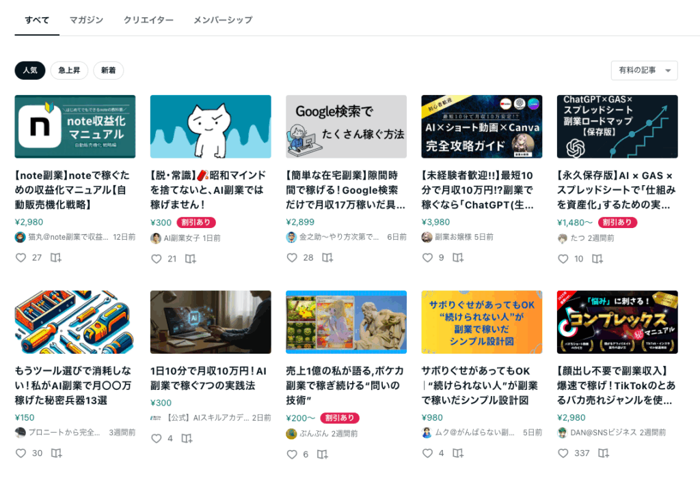Open article title もうツール選びで消耗しない
The width and height of the screenshot is (700, 480).
73,385
